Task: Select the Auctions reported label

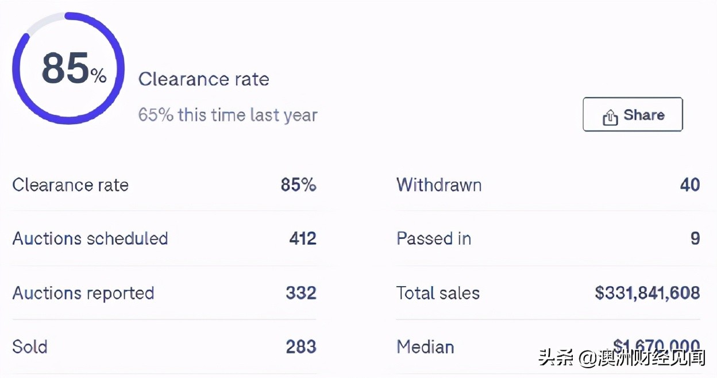Action: click(83, 293)
